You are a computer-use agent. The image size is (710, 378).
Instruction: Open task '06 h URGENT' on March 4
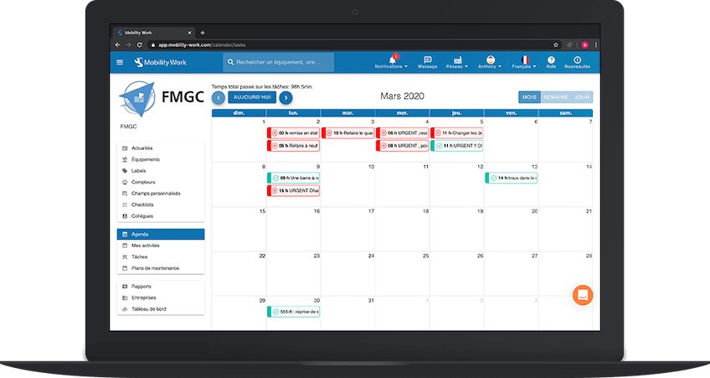(x=403, y=133)
